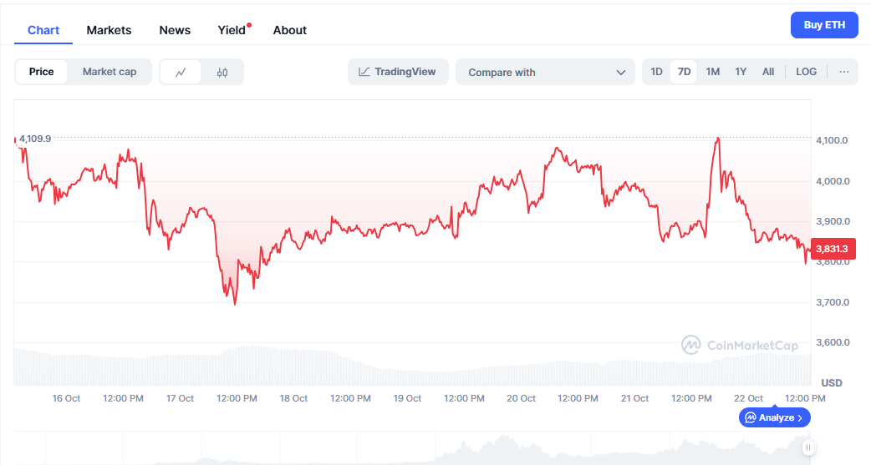Switch to line chart view icon
871x465 pixels.
point(181,73)
